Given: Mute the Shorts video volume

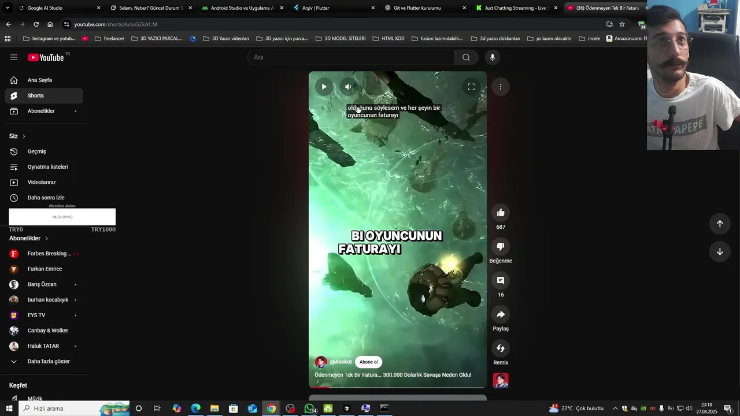Looking at the screenshot, I should [x=348, y=87].
